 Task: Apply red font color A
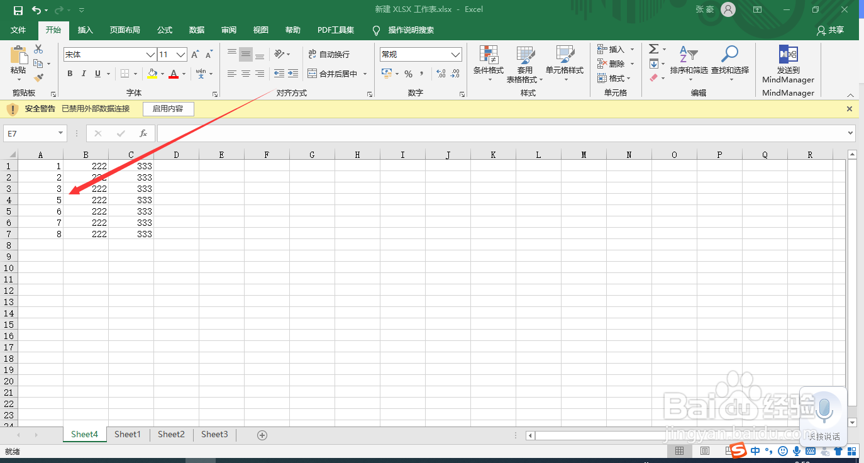click(174, 74)
